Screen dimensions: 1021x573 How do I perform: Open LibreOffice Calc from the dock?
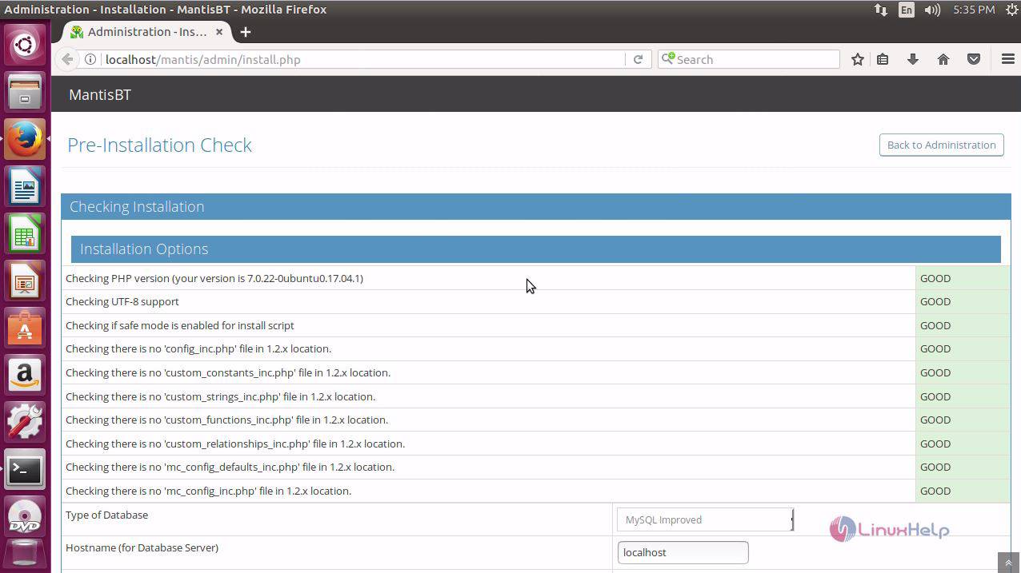click(x=25, y=233)
